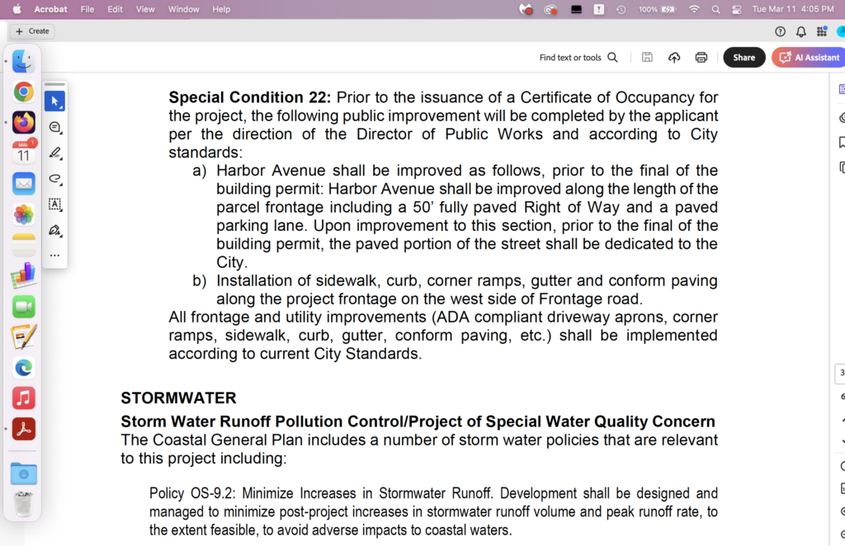Image resolution: width=845 pixels, height=546 pixels.
Task: Click the Create button
Action: coord(32,31)
